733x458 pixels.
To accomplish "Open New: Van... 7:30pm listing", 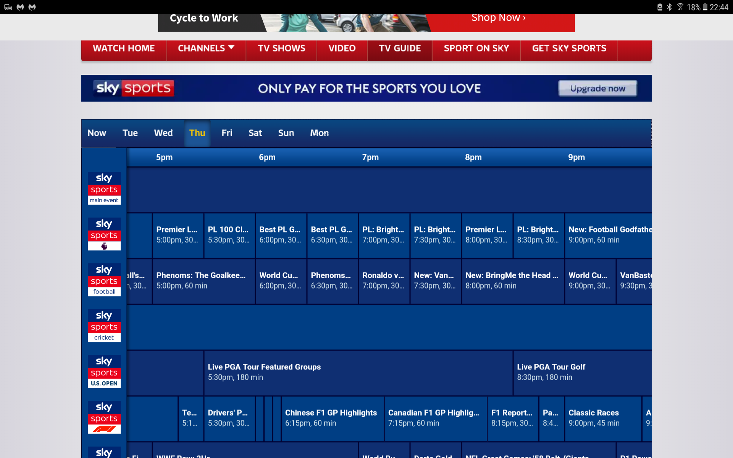I will coord(436,281).
